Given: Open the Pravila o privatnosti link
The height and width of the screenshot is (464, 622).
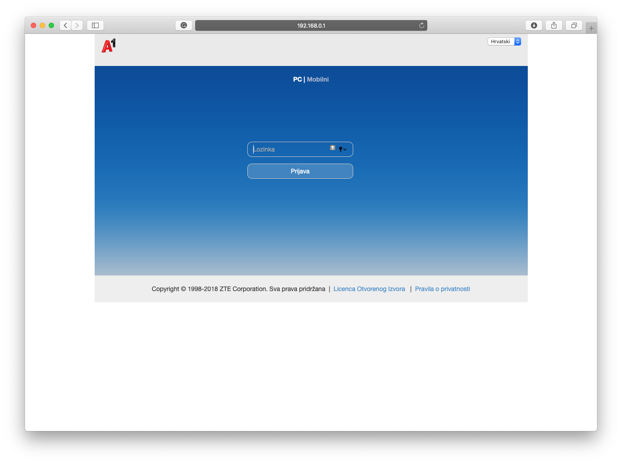Looking at the screenshot, I should pos(442,289).
